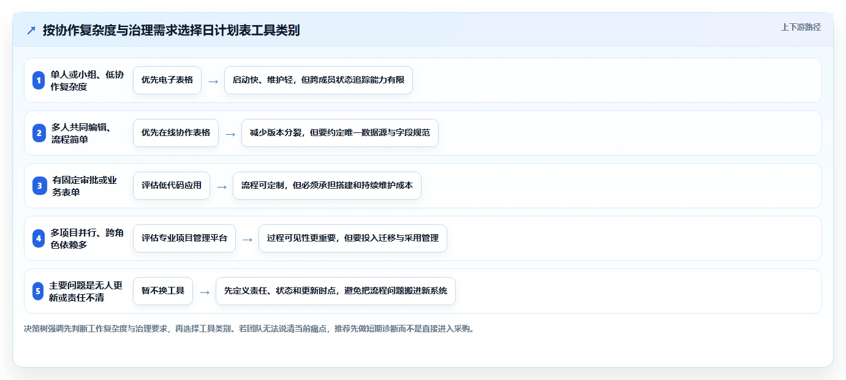The height and width of the screenshot is (380, 846).
Task: Click the 评估低代码应用 box
Action: [172, 186]
